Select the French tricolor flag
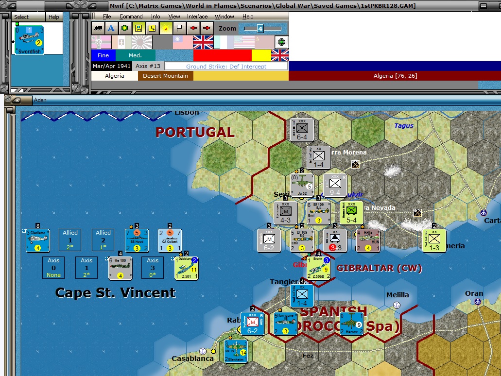Screen dimensions: 501x376 click(224, 42)
